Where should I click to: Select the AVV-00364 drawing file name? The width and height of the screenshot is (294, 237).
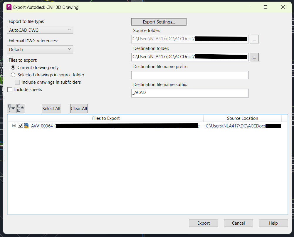point(115,126)
